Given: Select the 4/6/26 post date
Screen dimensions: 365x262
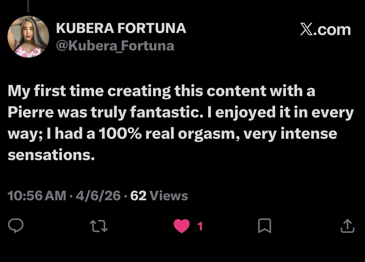Looking at the screenshot, I should point(98,196).
